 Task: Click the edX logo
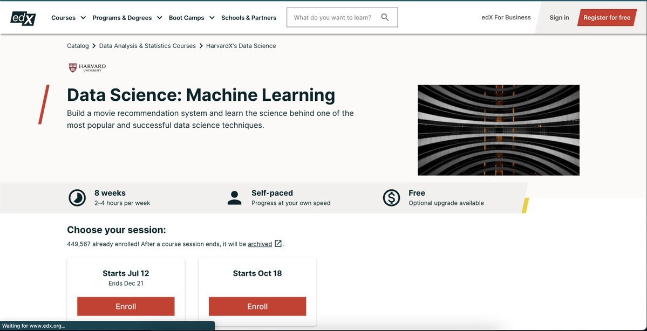pos(23,18)
